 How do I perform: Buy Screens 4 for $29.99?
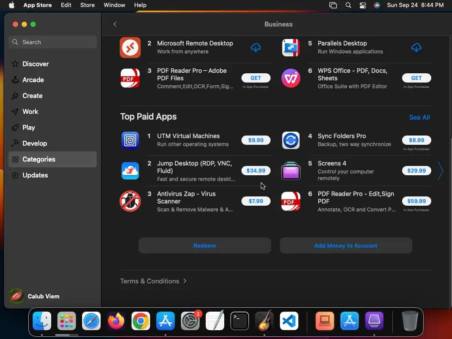pos(417,171)
